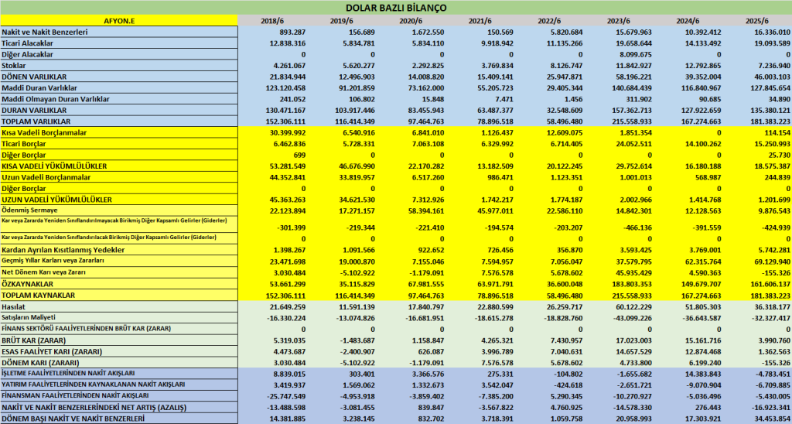Click the DURAN VARLIKLAR row label
The width and height of the screenshot is (792, 424).
point(35,110)
